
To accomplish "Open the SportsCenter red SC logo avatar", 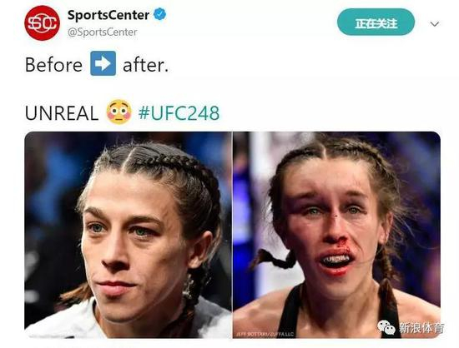I will (x=43, y=22).
